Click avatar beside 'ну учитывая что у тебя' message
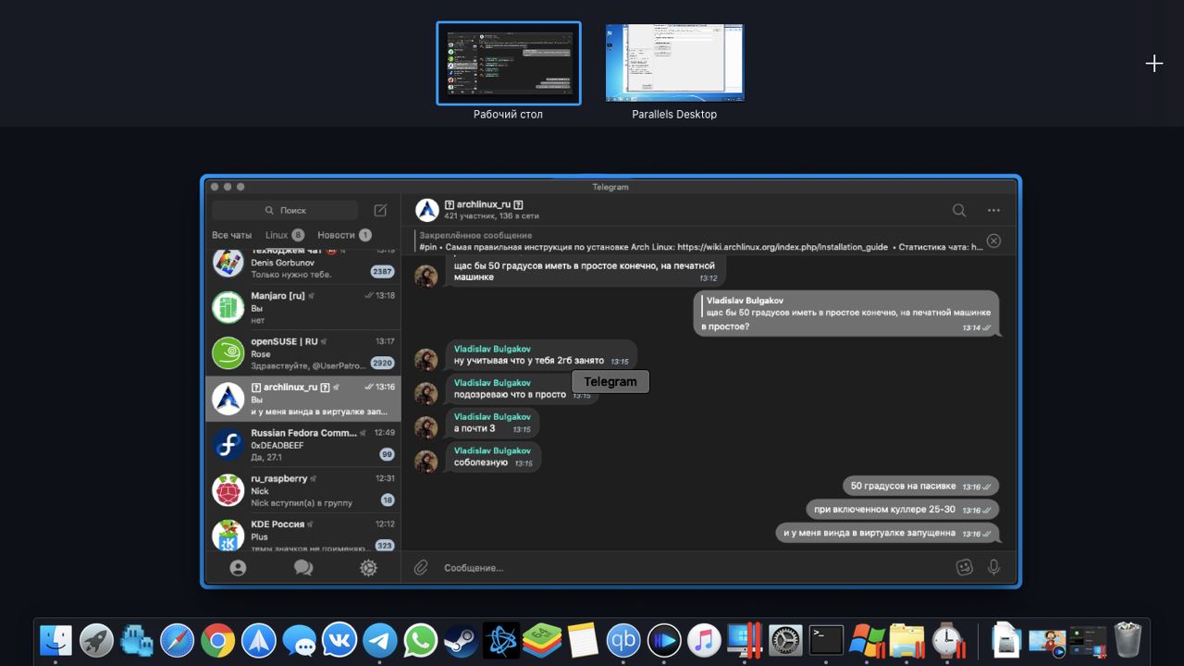The width and height of the screenshot is (1184, 666). 425,360
